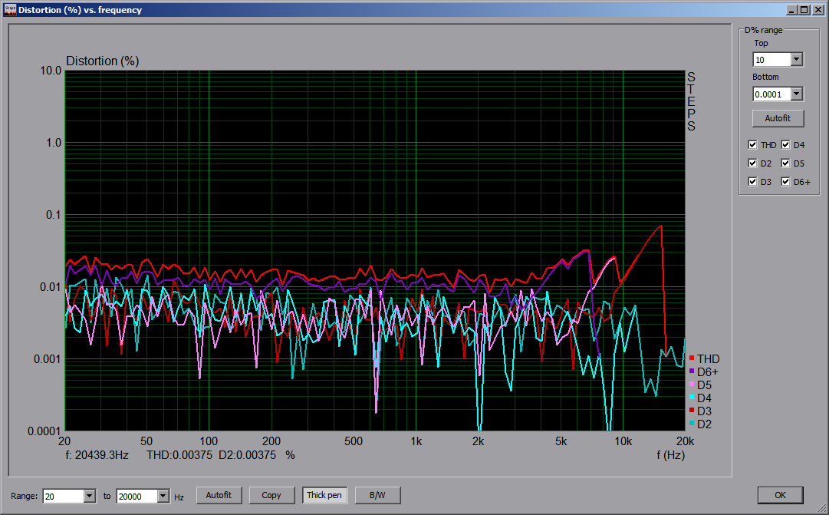This screenshot has width=829, height=515.
Task: Click OK to close the dialog
Action: click(x=780, y=495)
